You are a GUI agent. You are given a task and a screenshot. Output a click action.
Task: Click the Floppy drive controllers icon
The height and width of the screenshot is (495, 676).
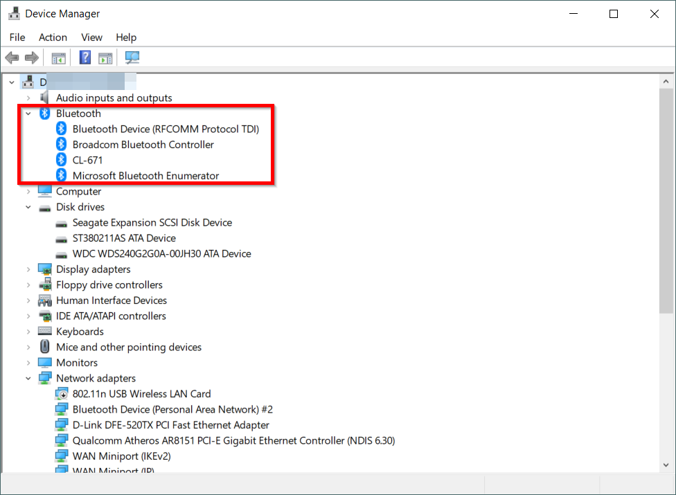point(45,285)
